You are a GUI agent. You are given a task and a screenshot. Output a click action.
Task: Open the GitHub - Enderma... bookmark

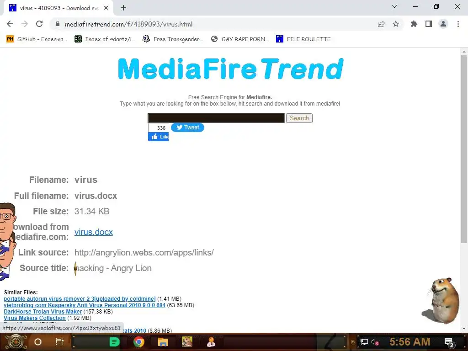pyautogui.click(x=37, y=39)
